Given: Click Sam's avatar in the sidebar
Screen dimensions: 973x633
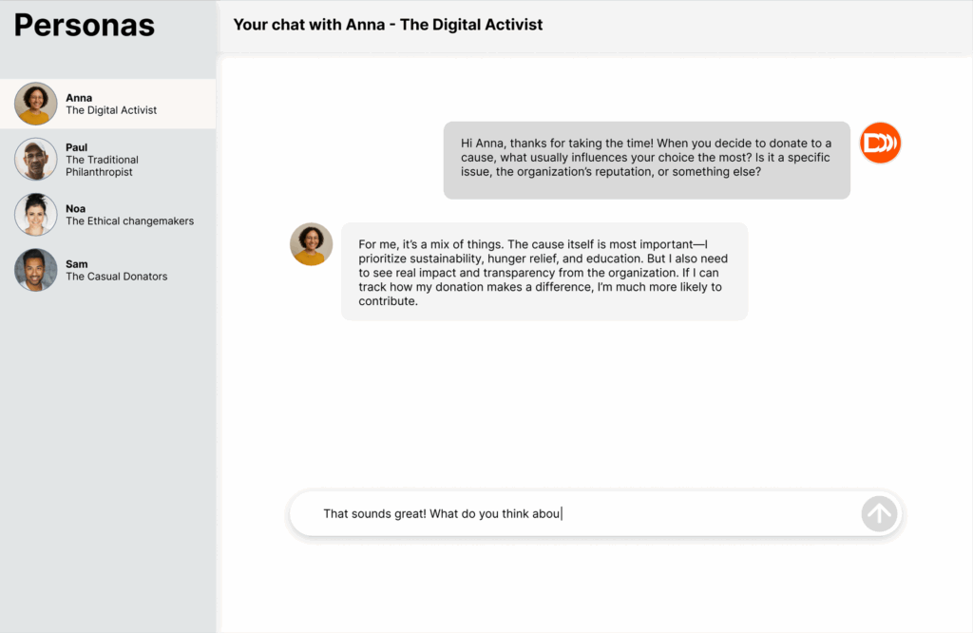Looking at the screenshot, I should (x=36, y=270).
